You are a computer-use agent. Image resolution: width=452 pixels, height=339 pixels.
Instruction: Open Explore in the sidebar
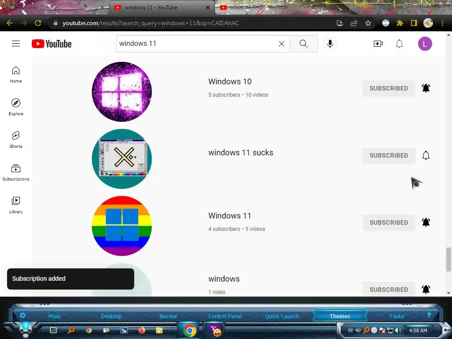coord(16,107)
